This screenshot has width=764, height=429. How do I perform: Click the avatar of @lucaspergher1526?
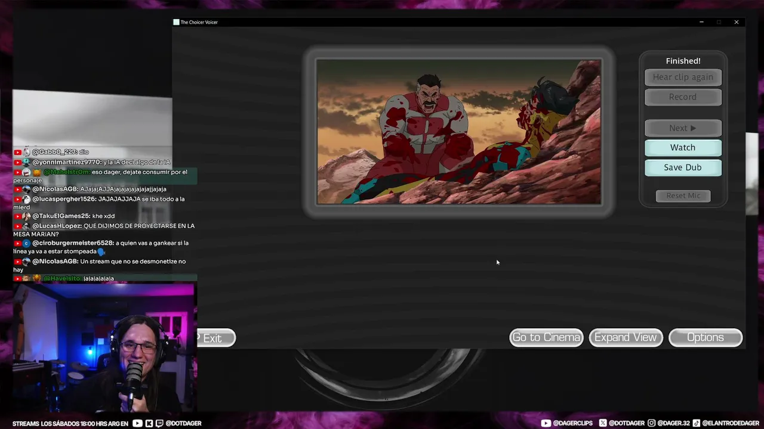coord(27,199)
